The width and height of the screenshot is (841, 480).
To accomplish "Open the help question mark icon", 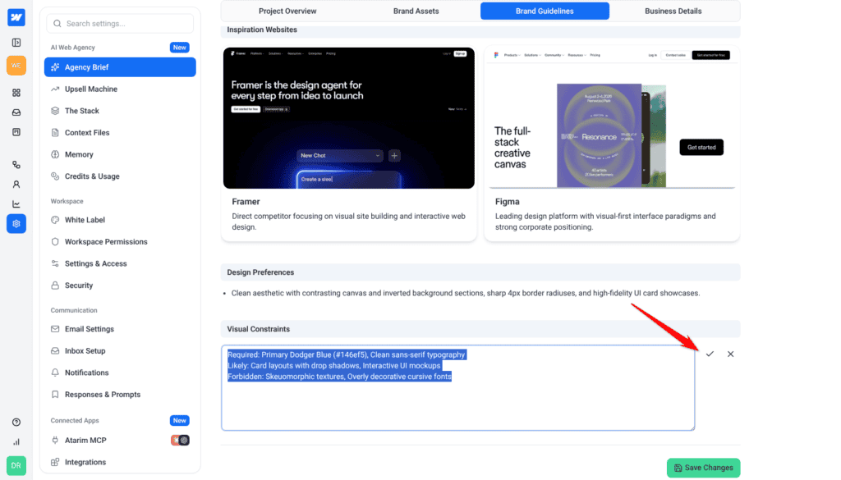I will pos(16,422).
